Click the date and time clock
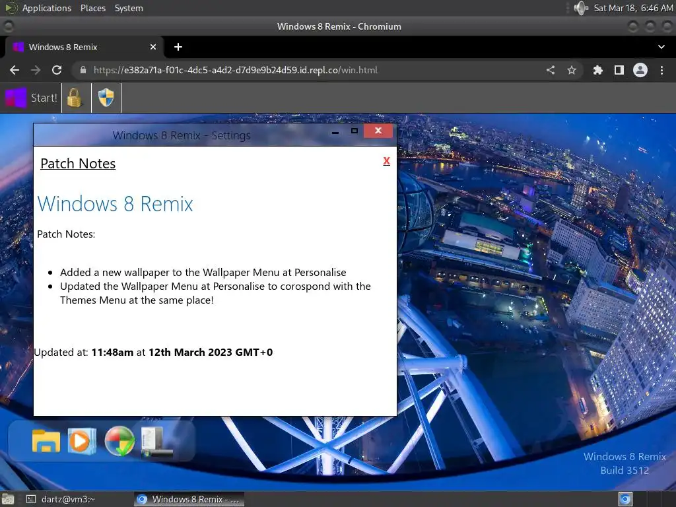The image size is (676, 507). point(633,8)
